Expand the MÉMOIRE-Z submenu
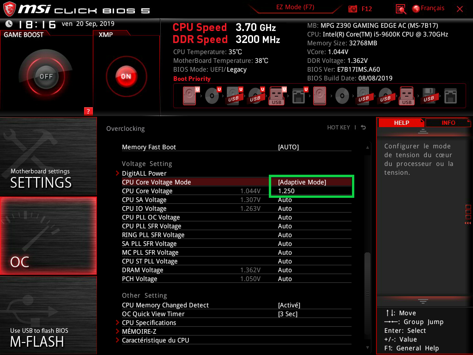 [x=139, y=331]
